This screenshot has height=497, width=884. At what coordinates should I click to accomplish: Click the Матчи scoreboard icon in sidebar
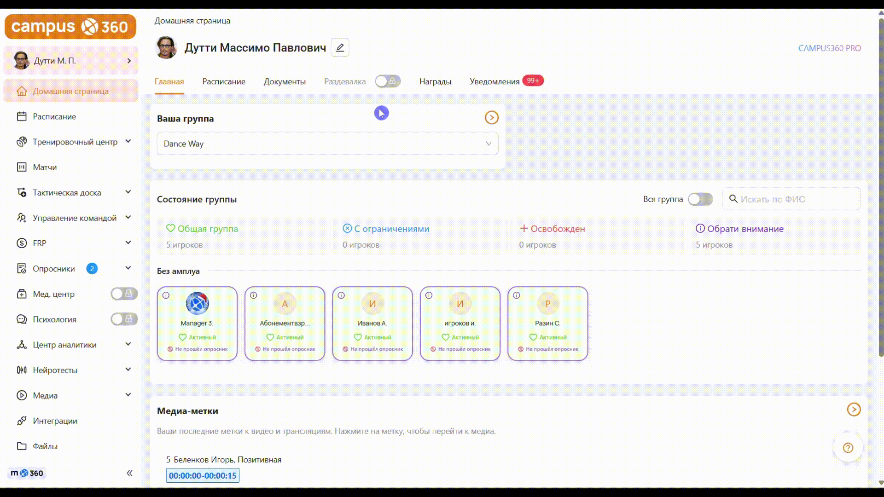pyautogui.click(x=22, y=167)
